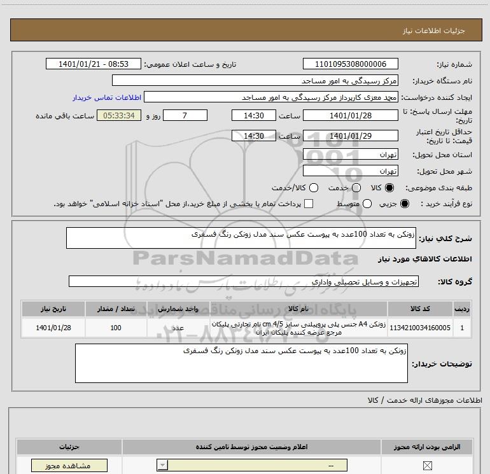Click the remaining days field showing 7
The height and width of the screenshot is (474, 490).
[185, 116]
